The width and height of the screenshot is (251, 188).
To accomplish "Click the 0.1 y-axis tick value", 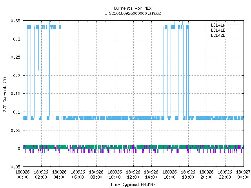I will coord(16,112).
